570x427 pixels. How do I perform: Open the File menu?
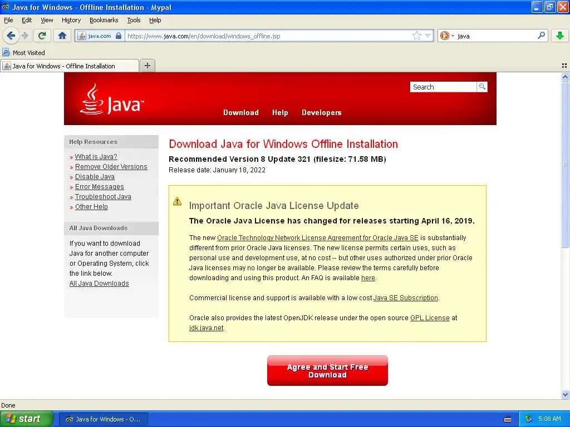(x=8, y=20)
